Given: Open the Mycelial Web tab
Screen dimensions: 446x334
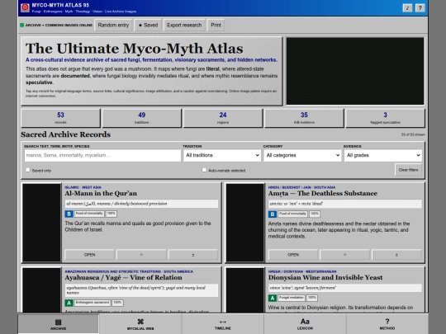Looking at the screenshot, I should pos(140,324).
